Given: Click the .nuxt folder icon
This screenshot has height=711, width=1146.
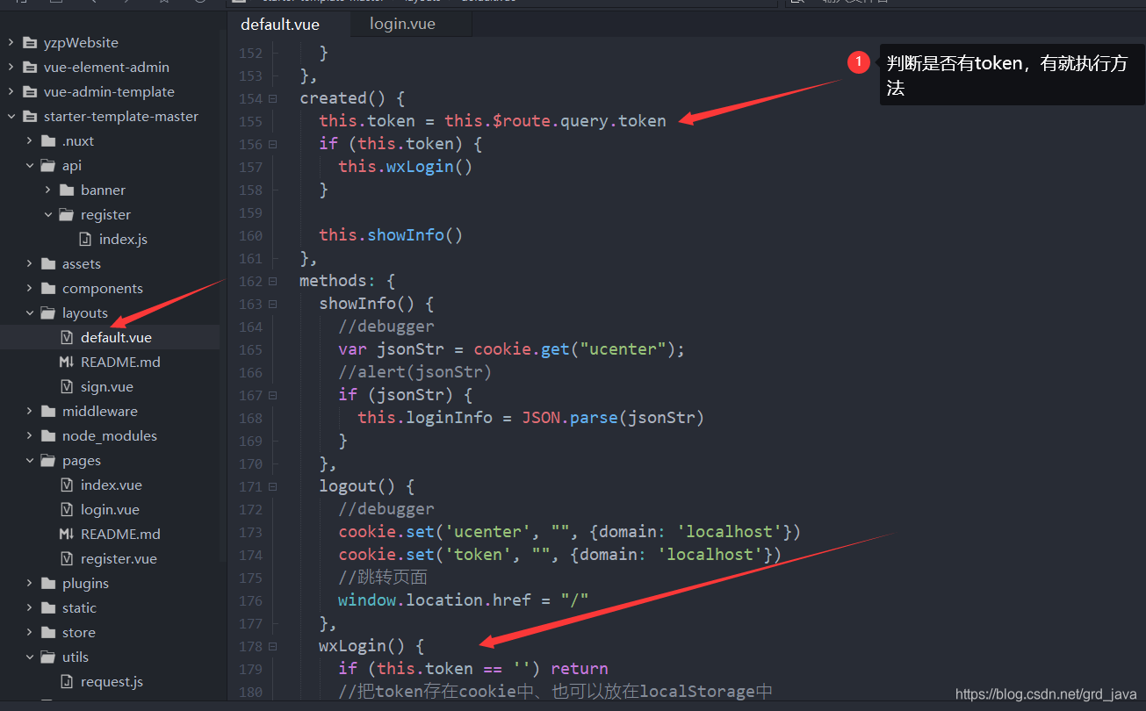Looking at the screenshot, I should (48, 140).
